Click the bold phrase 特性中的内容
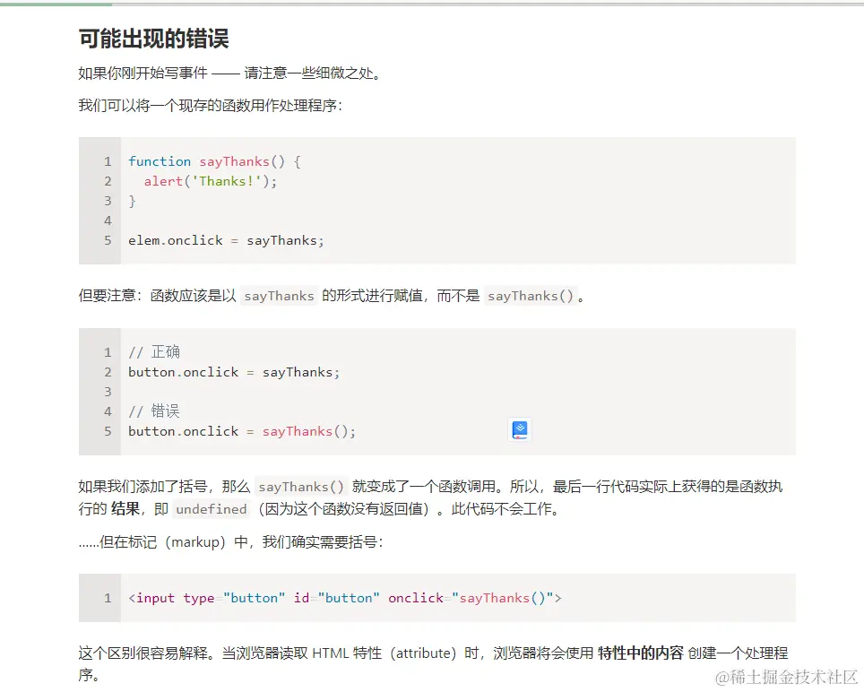The image size is (864, 692). (640, 653)
